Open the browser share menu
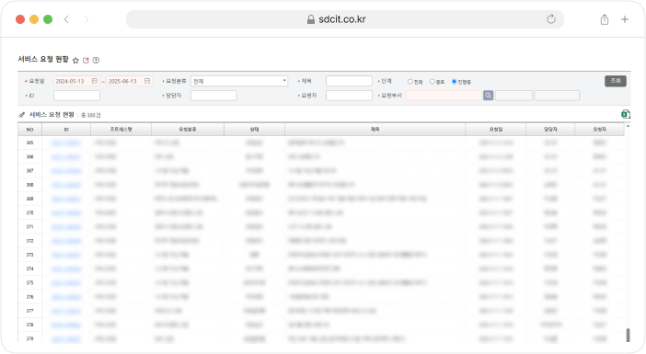 click(605, 19)
